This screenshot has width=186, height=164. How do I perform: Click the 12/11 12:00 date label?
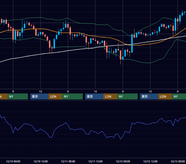click(x=95, y=161)
